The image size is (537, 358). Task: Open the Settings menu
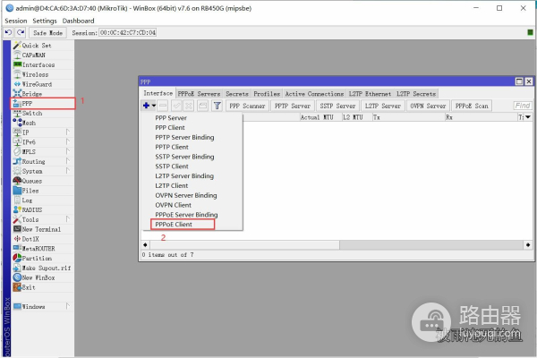(x=45, y=21)
